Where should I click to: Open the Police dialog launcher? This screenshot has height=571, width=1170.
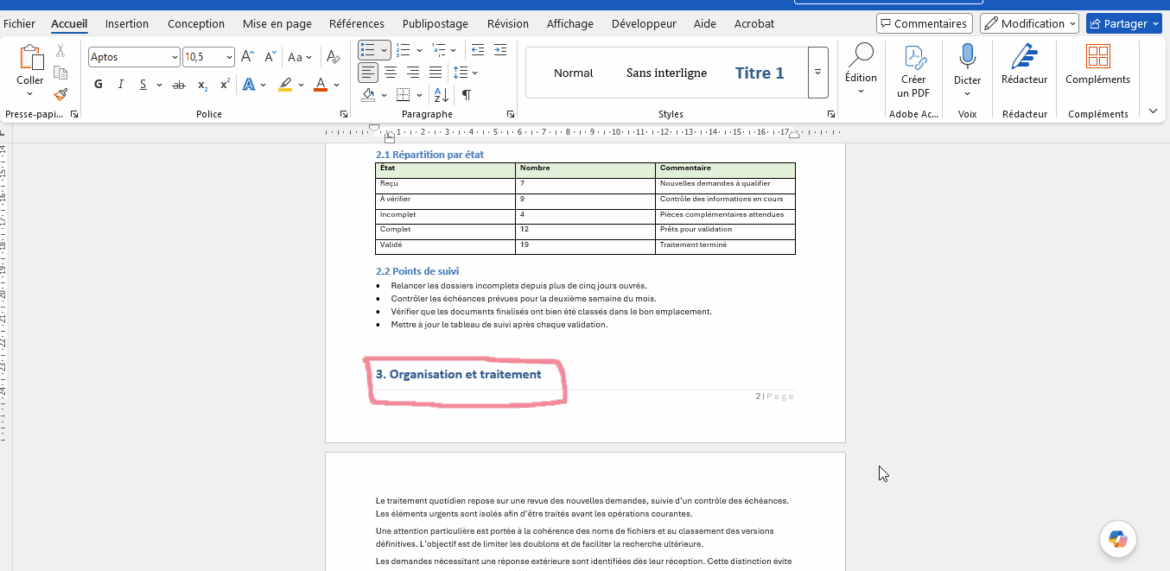343,114
